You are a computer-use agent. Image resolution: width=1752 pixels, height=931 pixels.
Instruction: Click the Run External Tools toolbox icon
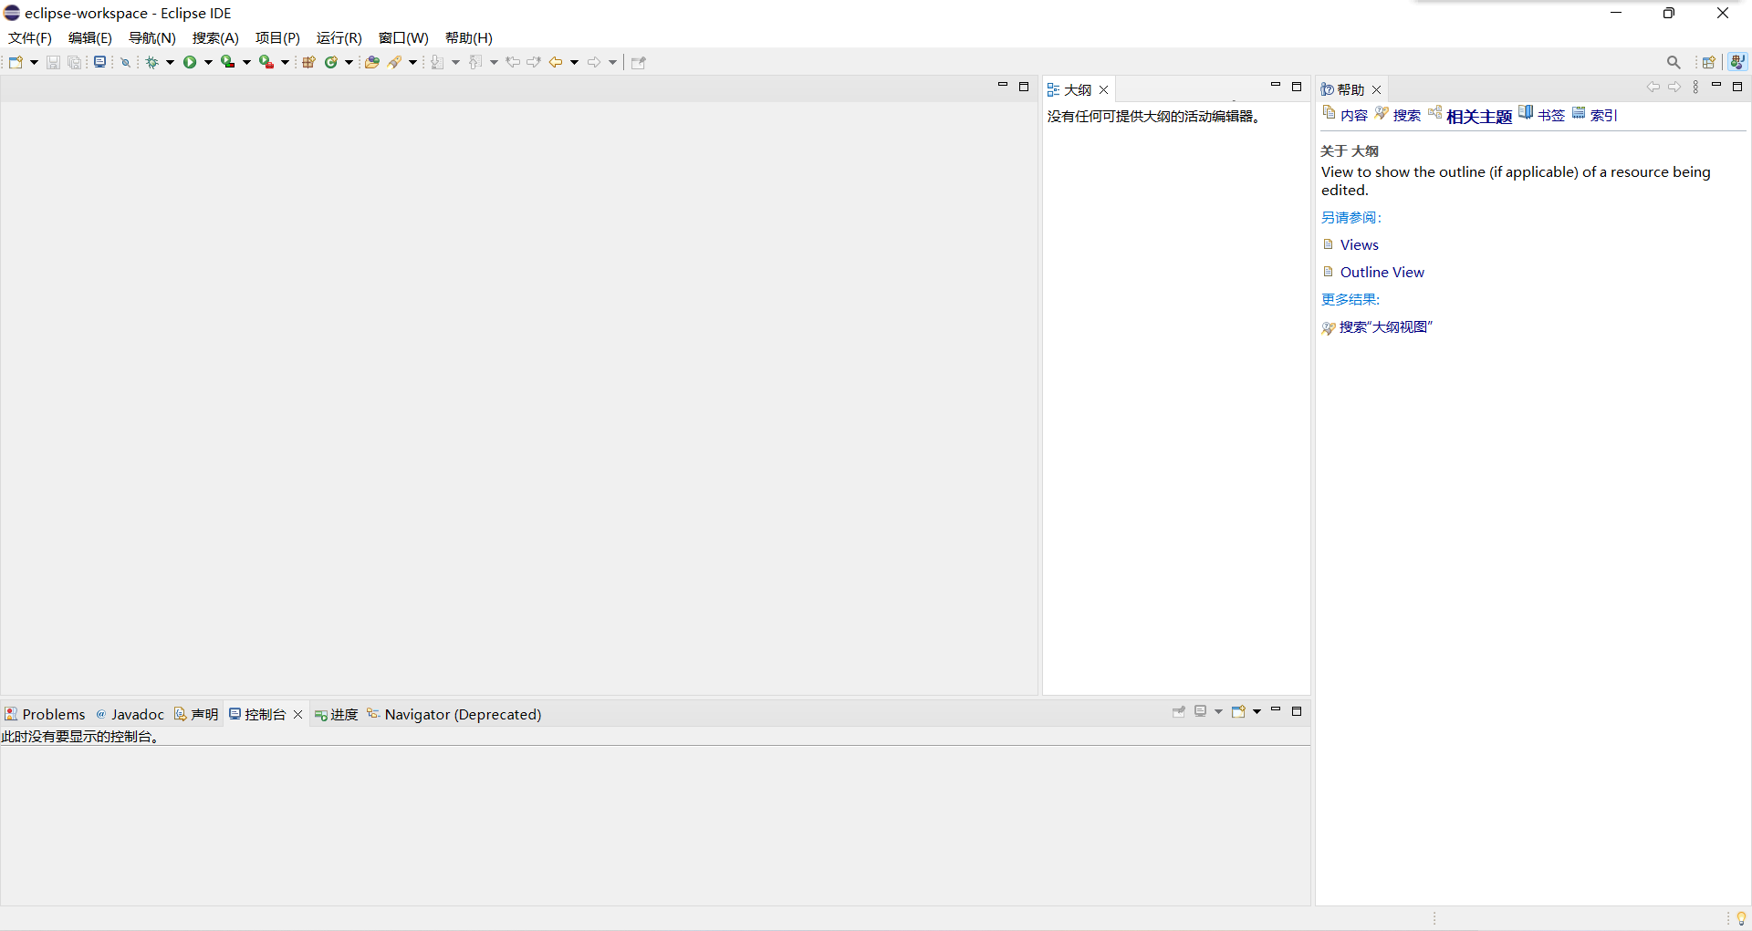point(266,62)
